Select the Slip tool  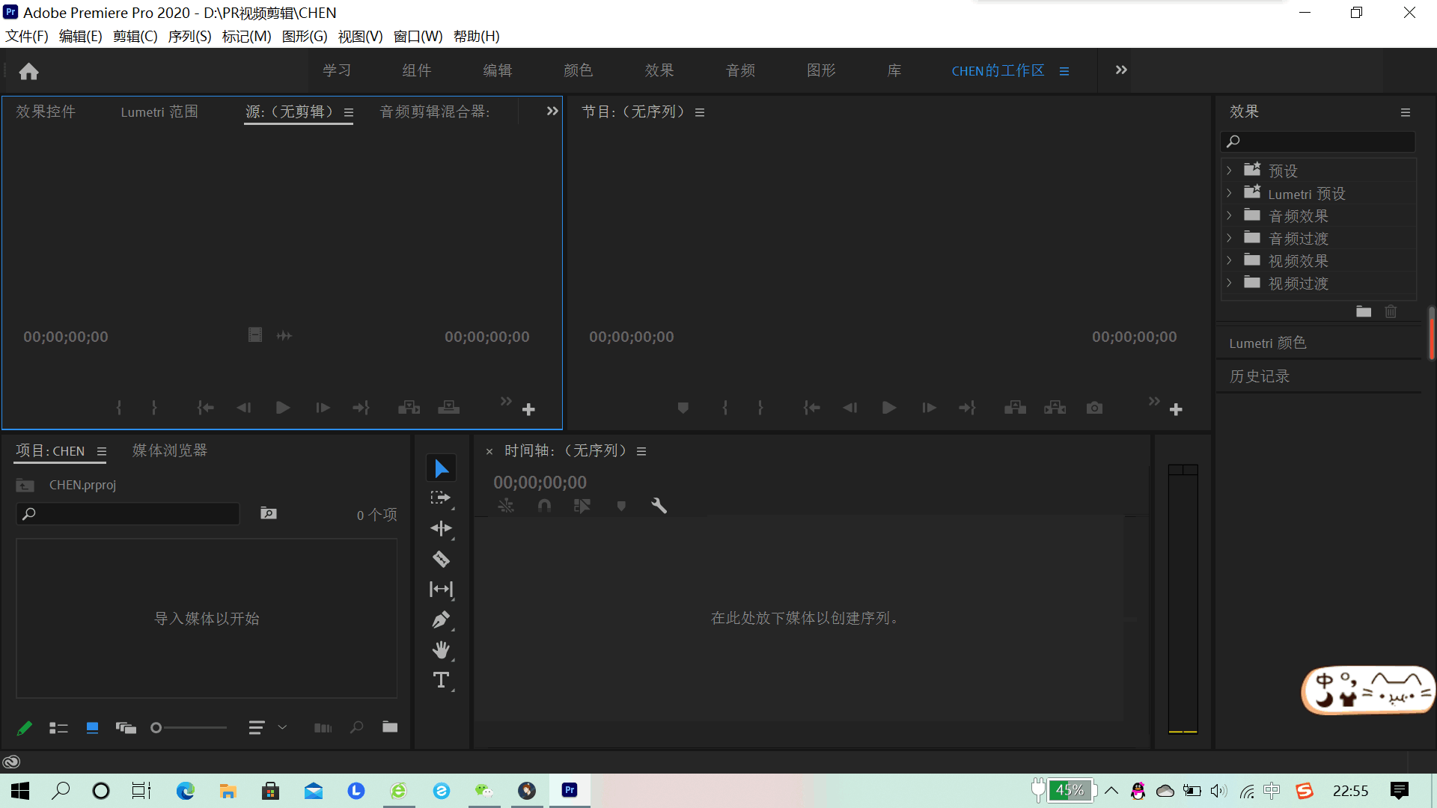441,590
